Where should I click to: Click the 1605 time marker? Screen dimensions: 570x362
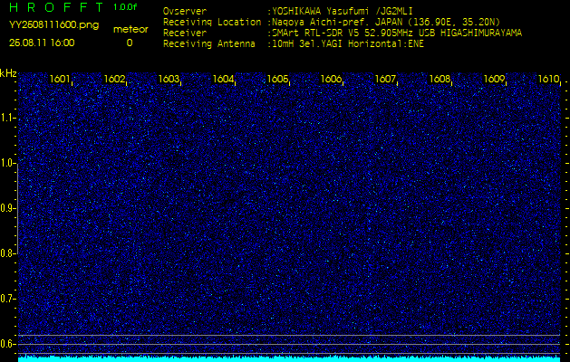tap(277, 79)
